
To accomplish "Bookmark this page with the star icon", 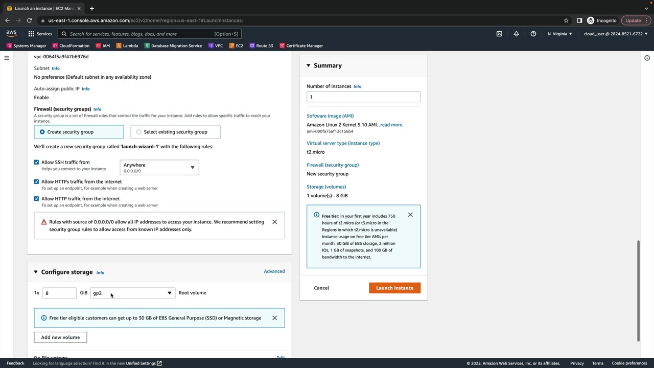I will (x=566, y=20).
